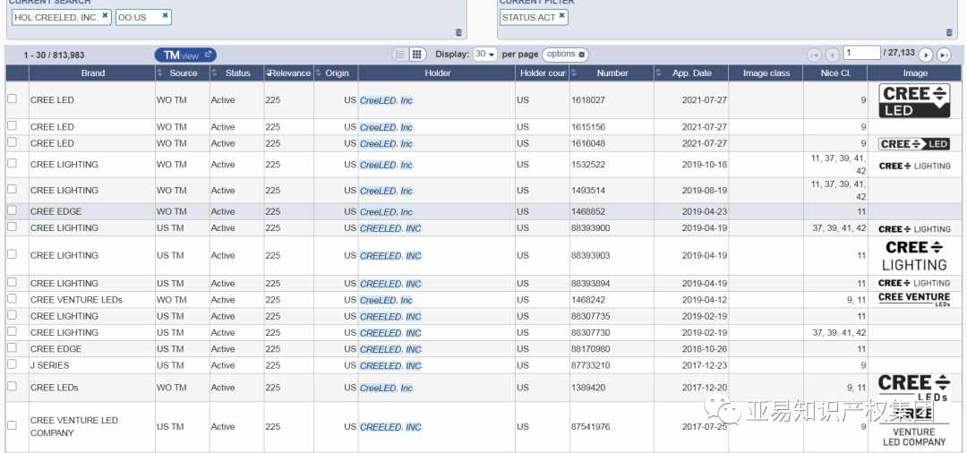This screenshot has width=967, height=453.
Task: Select results count 1 - 30 / 813,983
Action: 55,56
